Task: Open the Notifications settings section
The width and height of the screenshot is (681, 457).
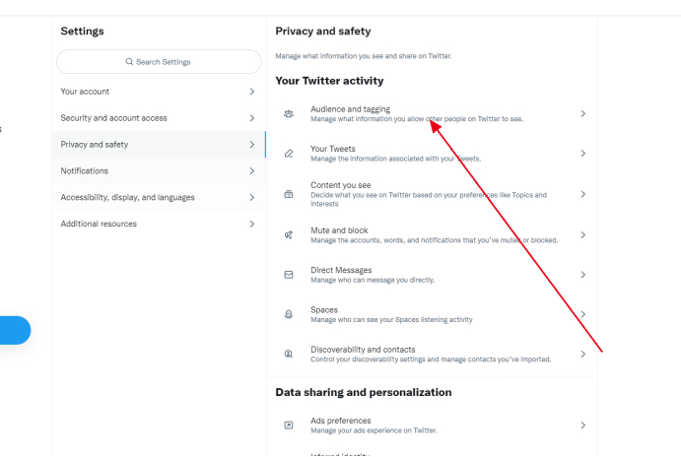Action: [x=158, y=170]
